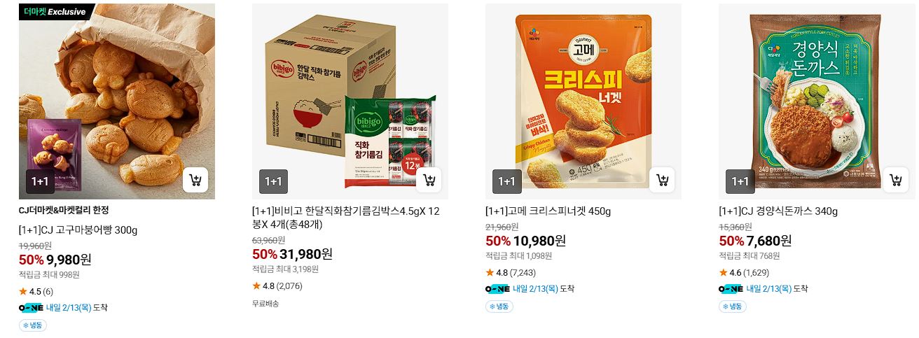The width and height of the screenshot is (919, 338).
Task: Open the 경양식돈까스 product image
Action: [817, 101]
